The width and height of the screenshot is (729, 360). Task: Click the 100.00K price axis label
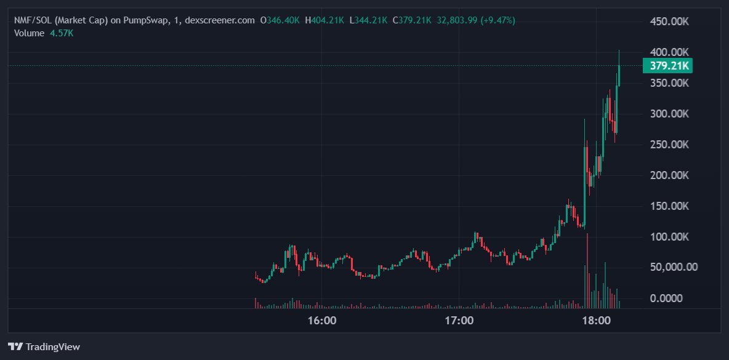pyautogui.click(x=669, y=237)
